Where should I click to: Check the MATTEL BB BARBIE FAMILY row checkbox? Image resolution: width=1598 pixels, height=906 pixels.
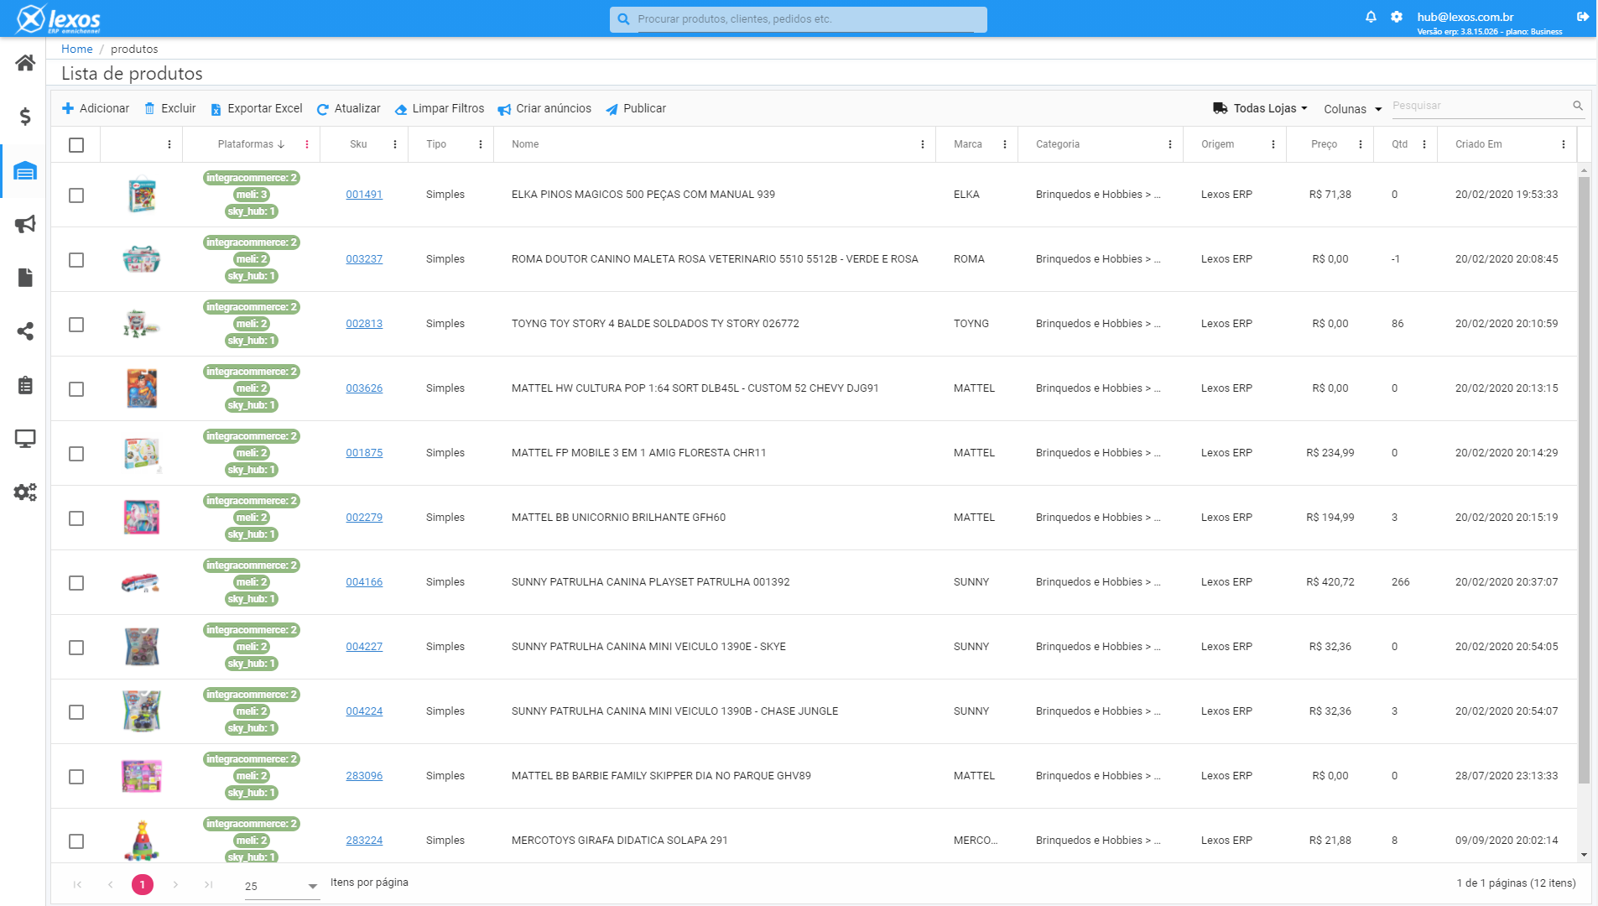point(76,777)
